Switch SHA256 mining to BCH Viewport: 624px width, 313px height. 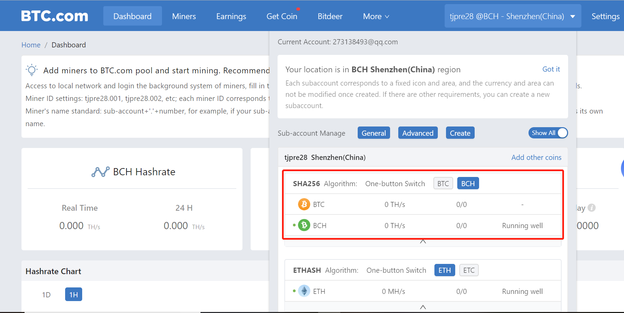468,183
